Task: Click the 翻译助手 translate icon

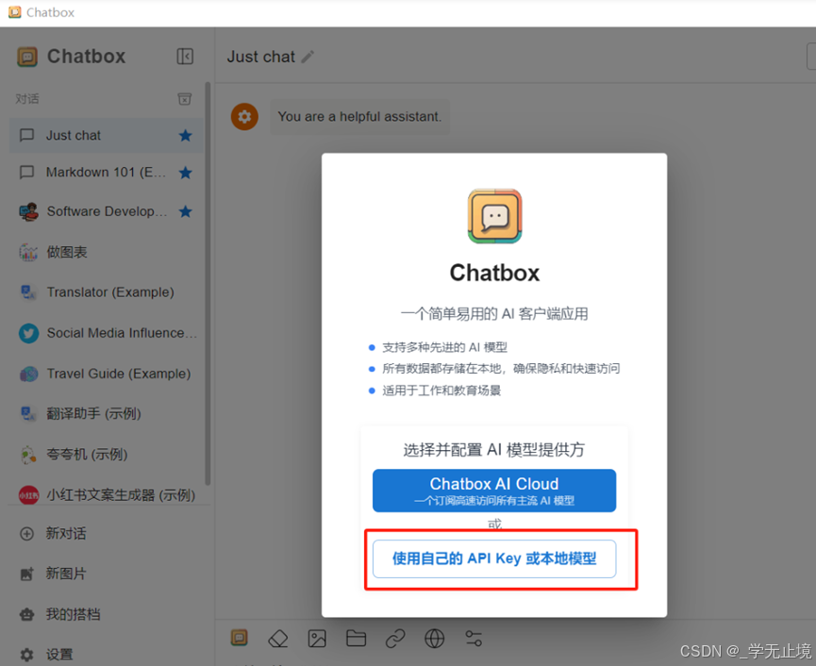Action: pos(27,414)
